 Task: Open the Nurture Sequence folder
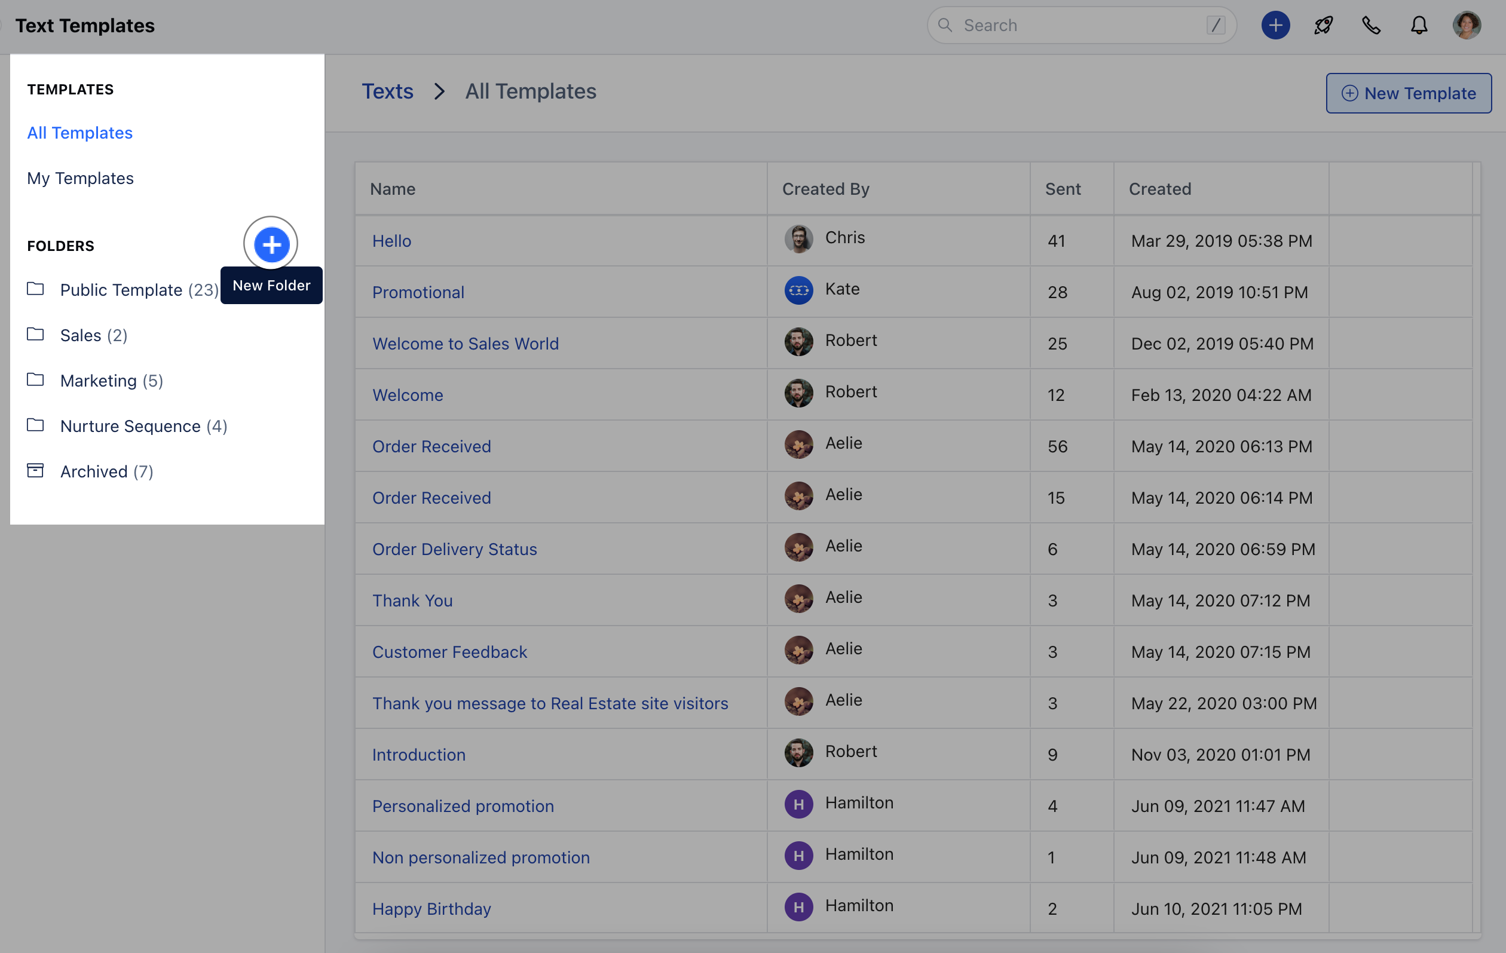(130, 426)
